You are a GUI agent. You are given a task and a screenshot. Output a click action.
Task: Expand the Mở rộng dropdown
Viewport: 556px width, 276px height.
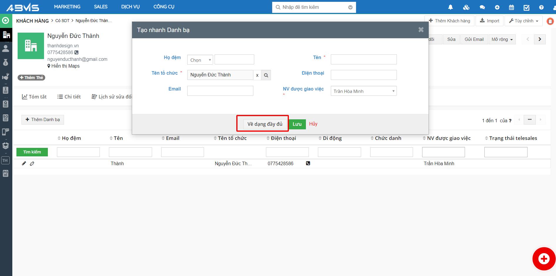[502, 39]
